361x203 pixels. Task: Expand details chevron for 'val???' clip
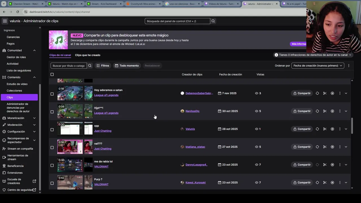point(346,147)
